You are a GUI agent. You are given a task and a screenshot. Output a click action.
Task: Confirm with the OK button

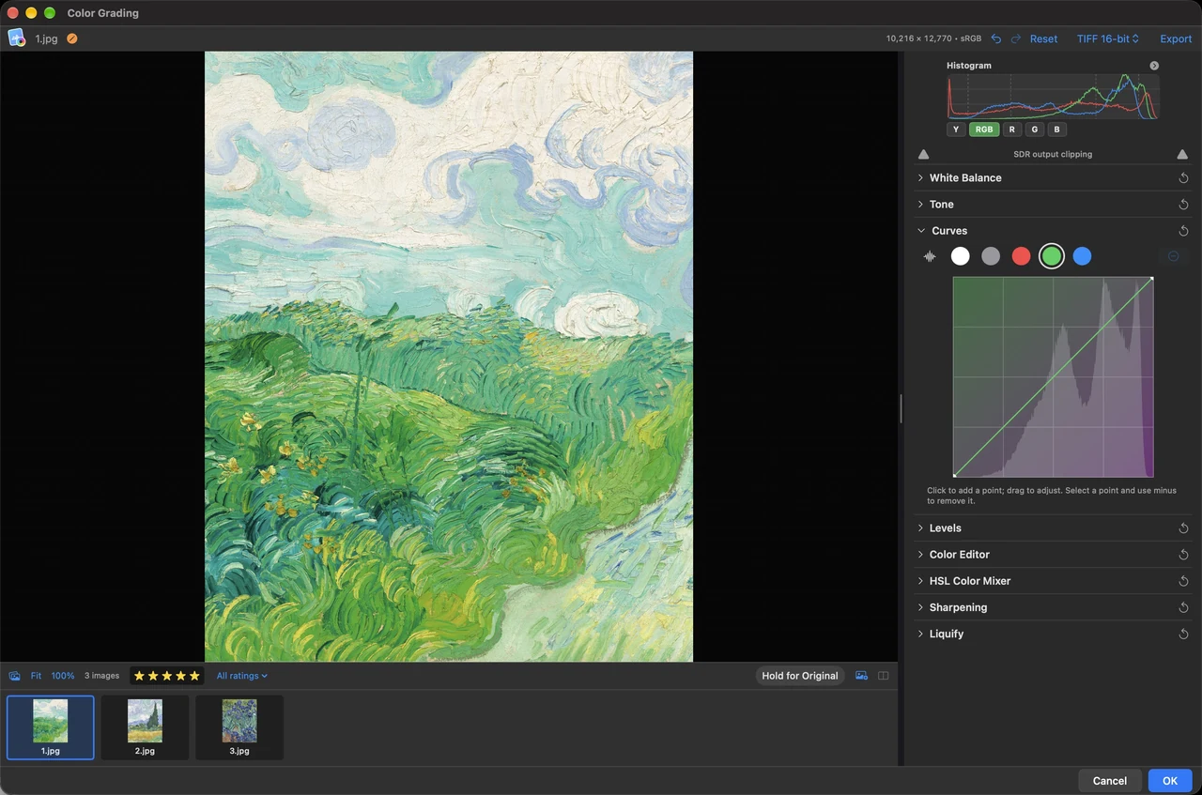click(1170, 781)
